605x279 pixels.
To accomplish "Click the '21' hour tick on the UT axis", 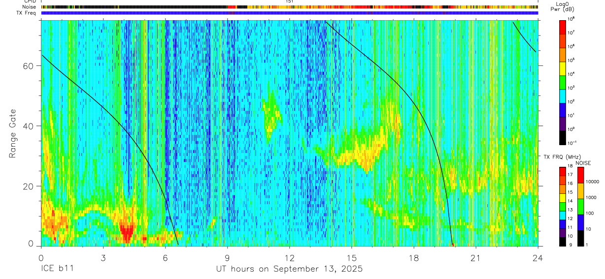I will coord(476,257).
